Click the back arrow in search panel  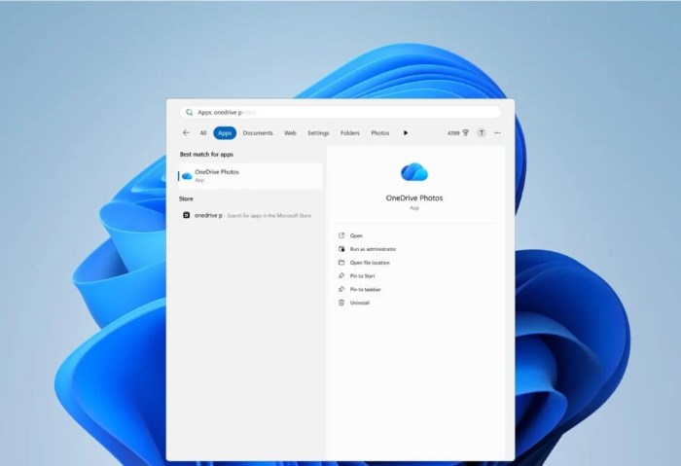(x=186, y=133)
